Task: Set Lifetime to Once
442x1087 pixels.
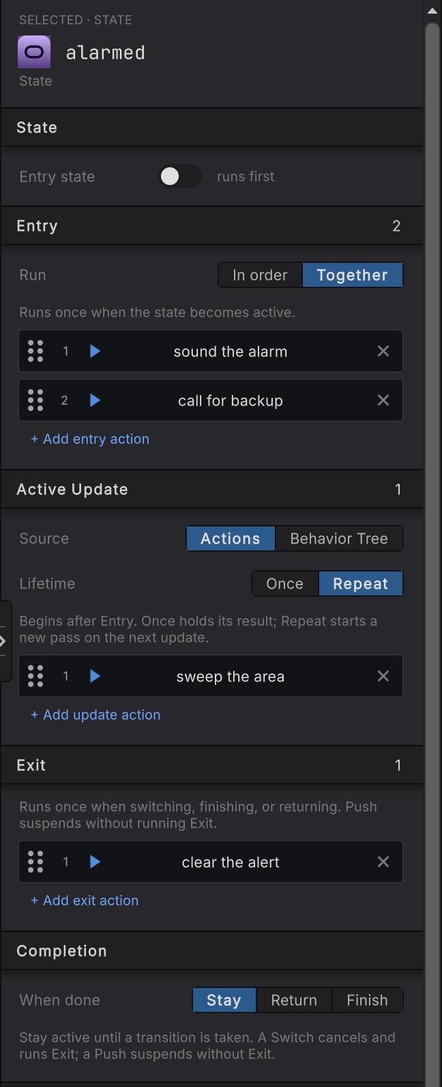Action: pos(285,584)
